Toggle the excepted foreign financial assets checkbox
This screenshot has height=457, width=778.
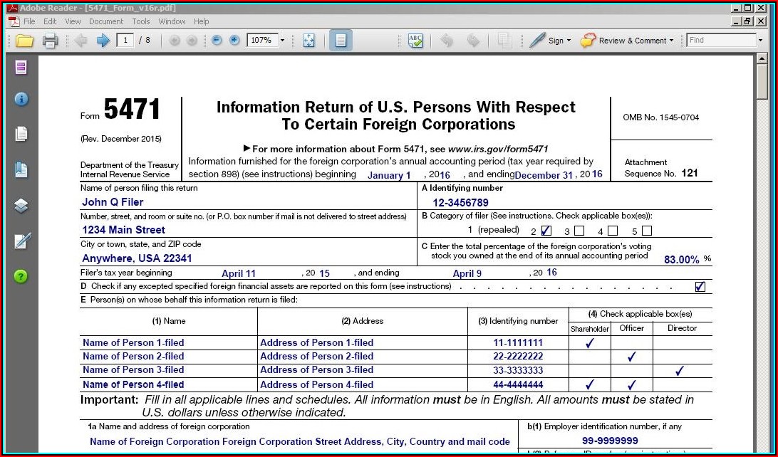[x=700, y=287]
